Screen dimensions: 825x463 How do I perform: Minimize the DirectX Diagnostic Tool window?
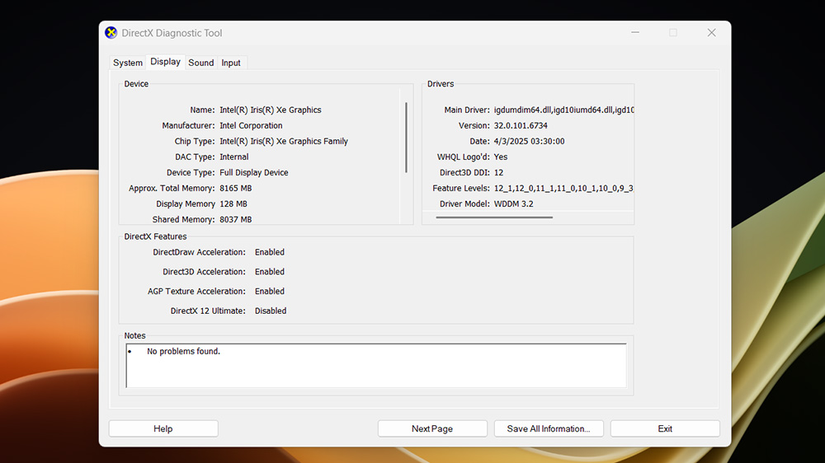[635, 33]
